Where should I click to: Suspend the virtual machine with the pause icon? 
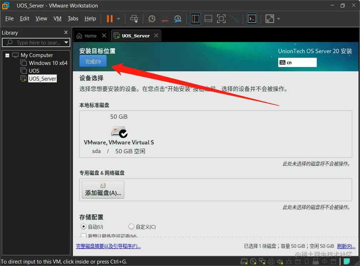click(x=109, y=19)
